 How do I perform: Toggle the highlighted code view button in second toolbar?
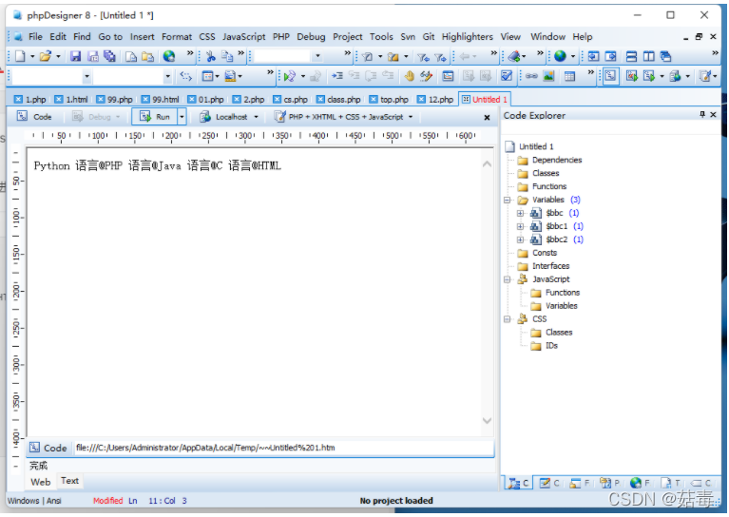(x=610, y=76)
